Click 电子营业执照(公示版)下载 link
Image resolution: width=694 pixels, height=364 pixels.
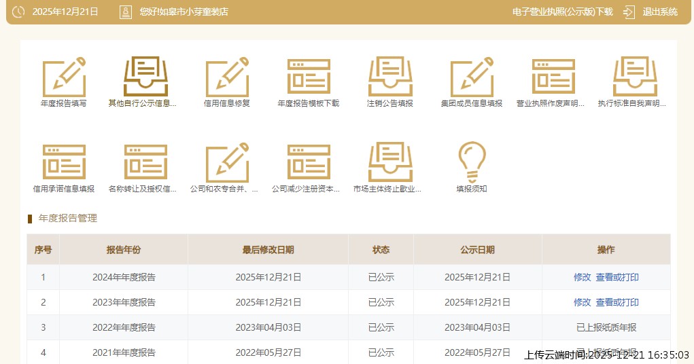[562, 12]
